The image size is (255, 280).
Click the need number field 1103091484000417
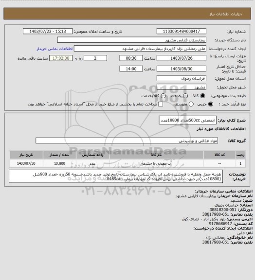click(182, 32)
